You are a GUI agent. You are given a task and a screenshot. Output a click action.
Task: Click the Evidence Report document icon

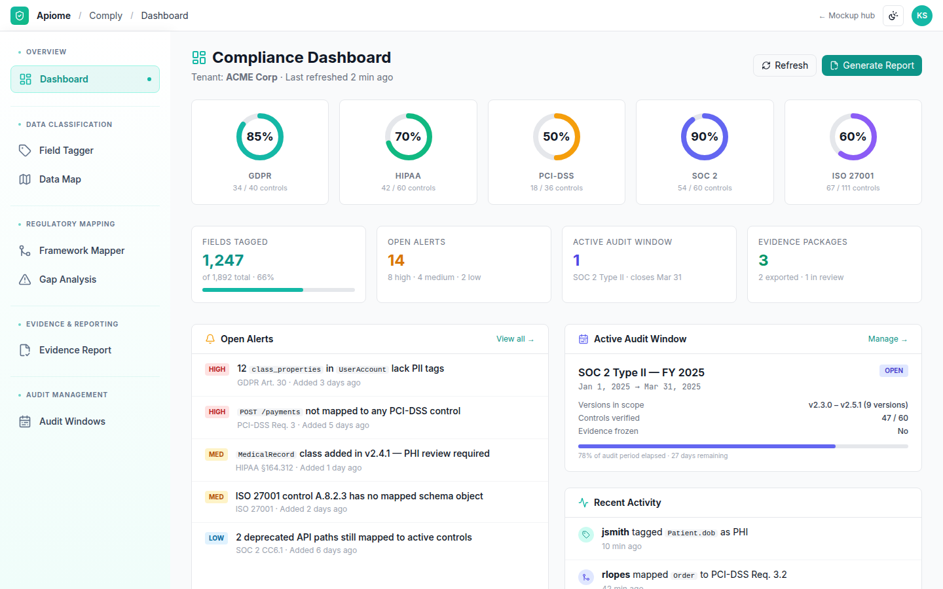pos(25,350)
